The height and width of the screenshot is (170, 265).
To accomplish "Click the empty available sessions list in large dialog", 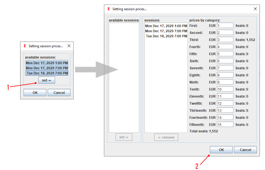I will [x=124, y=78].
